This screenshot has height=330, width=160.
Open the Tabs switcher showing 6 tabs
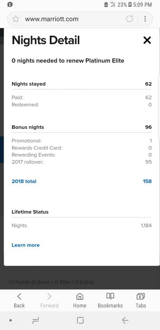click(x=140, y=300)
